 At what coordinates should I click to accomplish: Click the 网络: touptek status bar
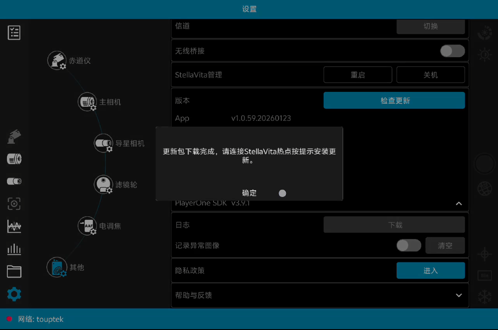click(x=41, y=319)
